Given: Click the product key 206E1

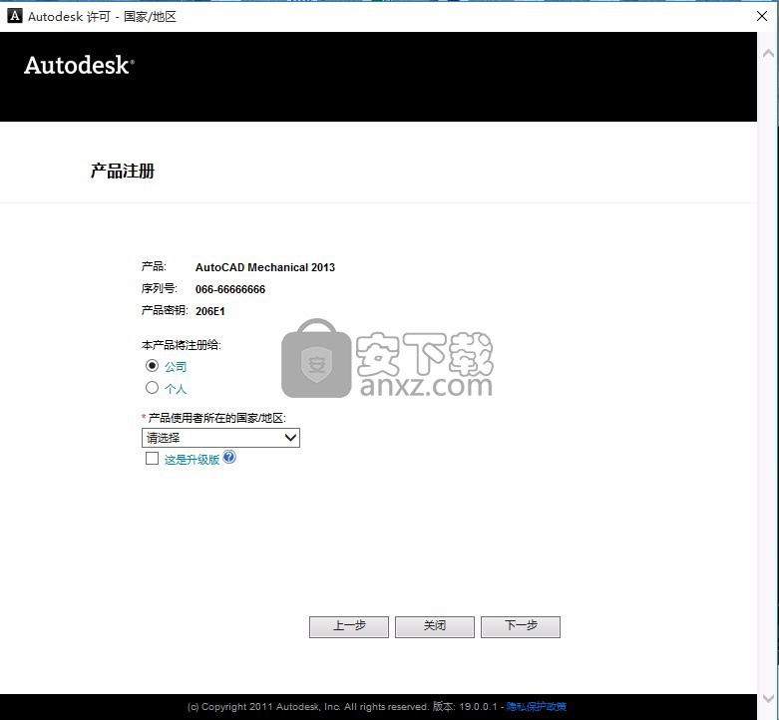Looking at the screenshot, I should (210, 311).
